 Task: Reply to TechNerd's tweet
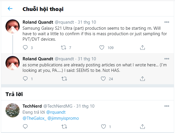tap(25, 126)
